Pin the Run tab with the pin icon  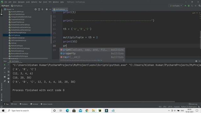(x=5, y=81)
